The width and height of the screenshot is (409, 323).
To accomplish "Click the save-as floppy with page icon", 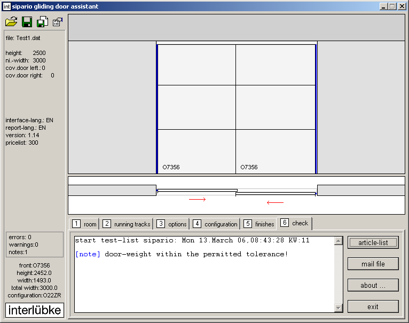I will (x=42, y=22).
